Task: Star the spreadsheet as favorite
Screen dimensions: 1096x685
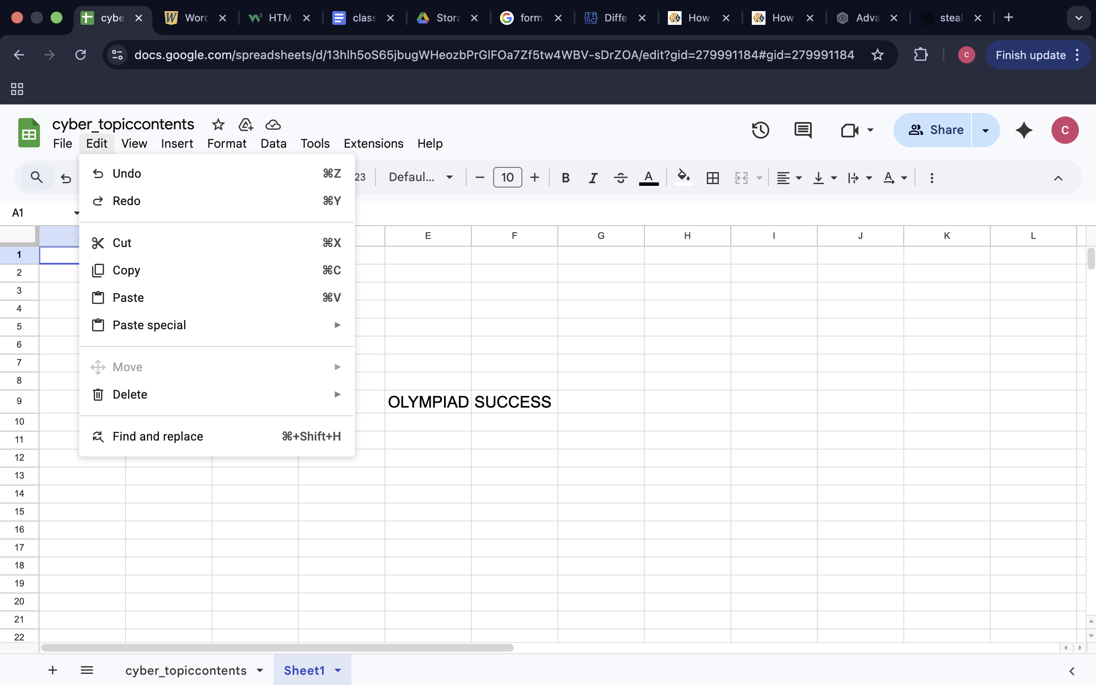Action: [x=218, y=125]
